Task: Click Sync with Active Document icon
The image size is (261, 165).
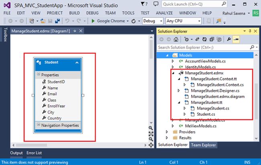Action: click(197, 39)
